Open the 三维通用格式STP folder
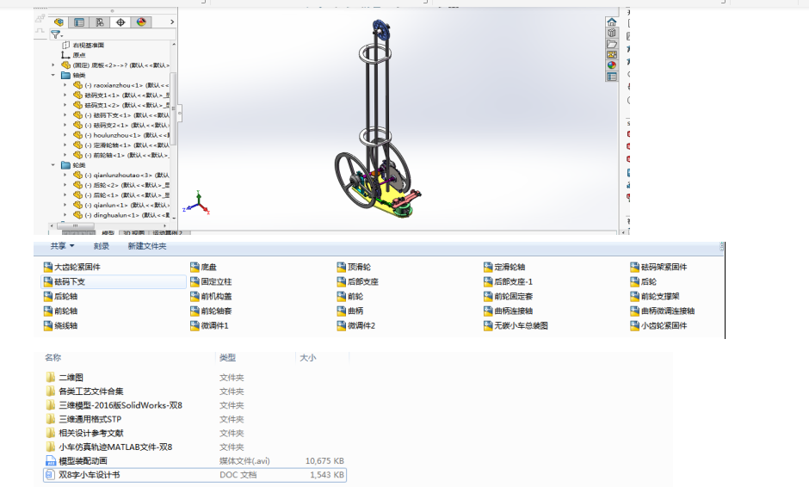 click(x=84, y=419)
